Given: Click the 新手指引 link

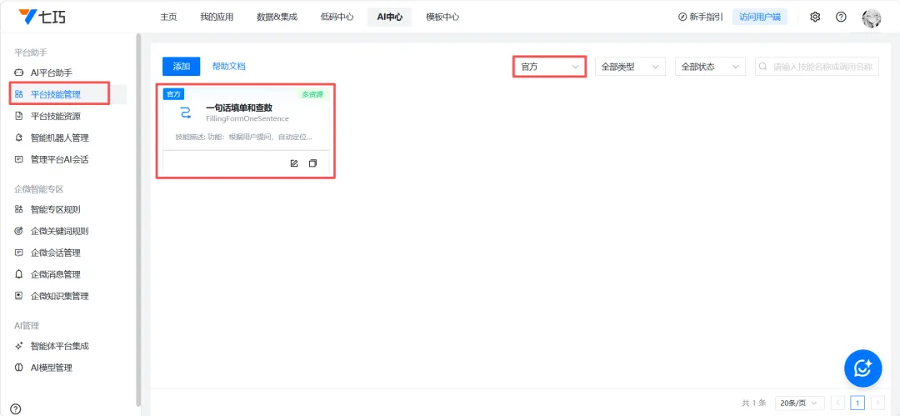Looking at the screenshot, I should tap(706, 18).
